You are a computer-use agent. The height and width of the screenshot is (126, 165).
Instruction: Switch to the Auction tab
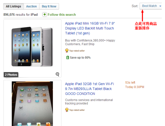pos(31,6)
